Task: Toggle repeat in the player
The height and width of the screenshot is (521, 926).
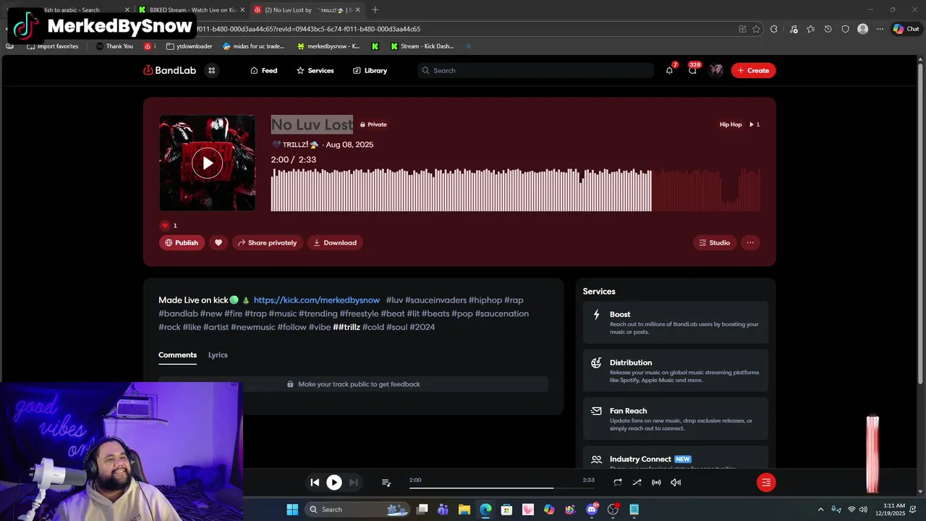Action: 618,482
